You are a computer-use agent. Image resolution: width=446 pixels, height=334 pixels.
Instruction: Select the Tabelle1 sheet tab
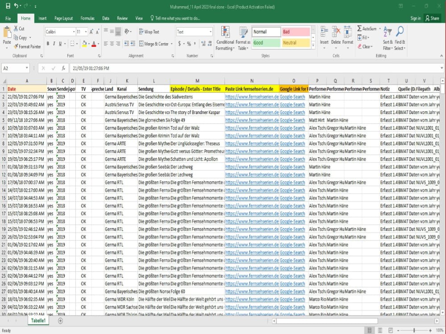pos(38,321)
